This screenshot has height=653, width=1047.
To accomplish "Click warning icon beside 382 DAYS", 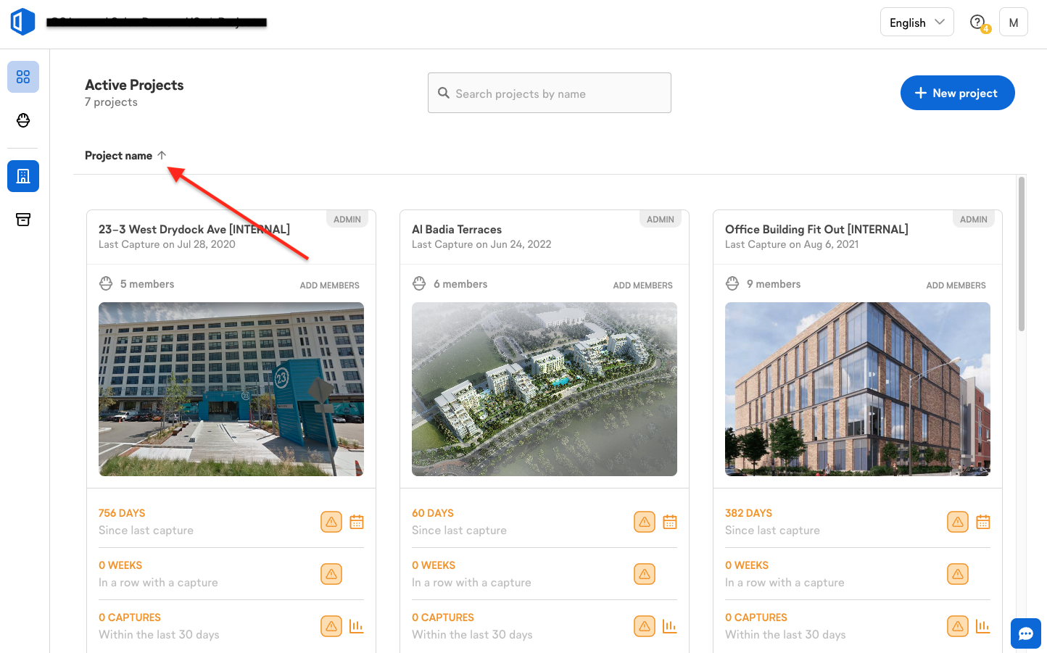I will 957,522.
